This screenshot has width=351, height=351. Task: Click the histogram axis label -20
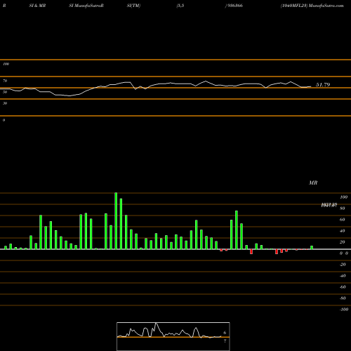[x=343, y=265]
